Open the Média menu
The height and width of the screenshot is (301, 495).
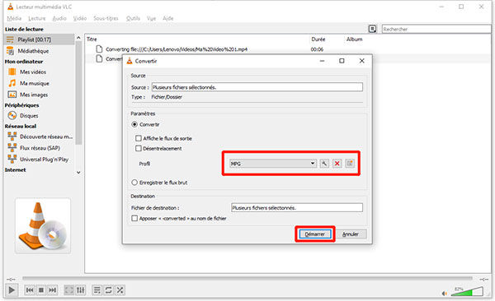(x=14, y=18)
